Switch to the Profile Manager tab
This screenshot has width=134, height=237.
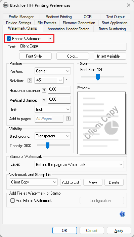coord(21,17)
